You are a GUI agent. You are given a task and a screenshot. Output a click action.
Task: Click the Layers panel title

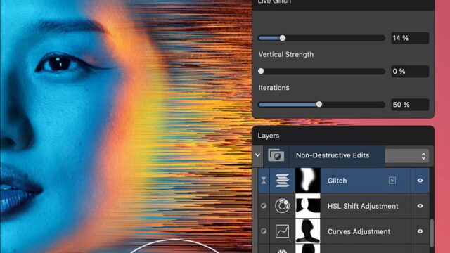pos(269,136)
